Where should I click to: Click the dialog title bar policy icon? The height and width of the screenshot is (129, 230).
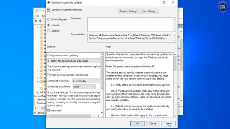(x=49, y=3)
